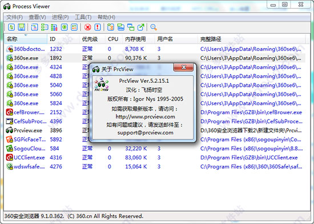The height and width of the screenshot is (224, 314).
Task: Open the 查看(V) menu
Action: pos(37,17)
